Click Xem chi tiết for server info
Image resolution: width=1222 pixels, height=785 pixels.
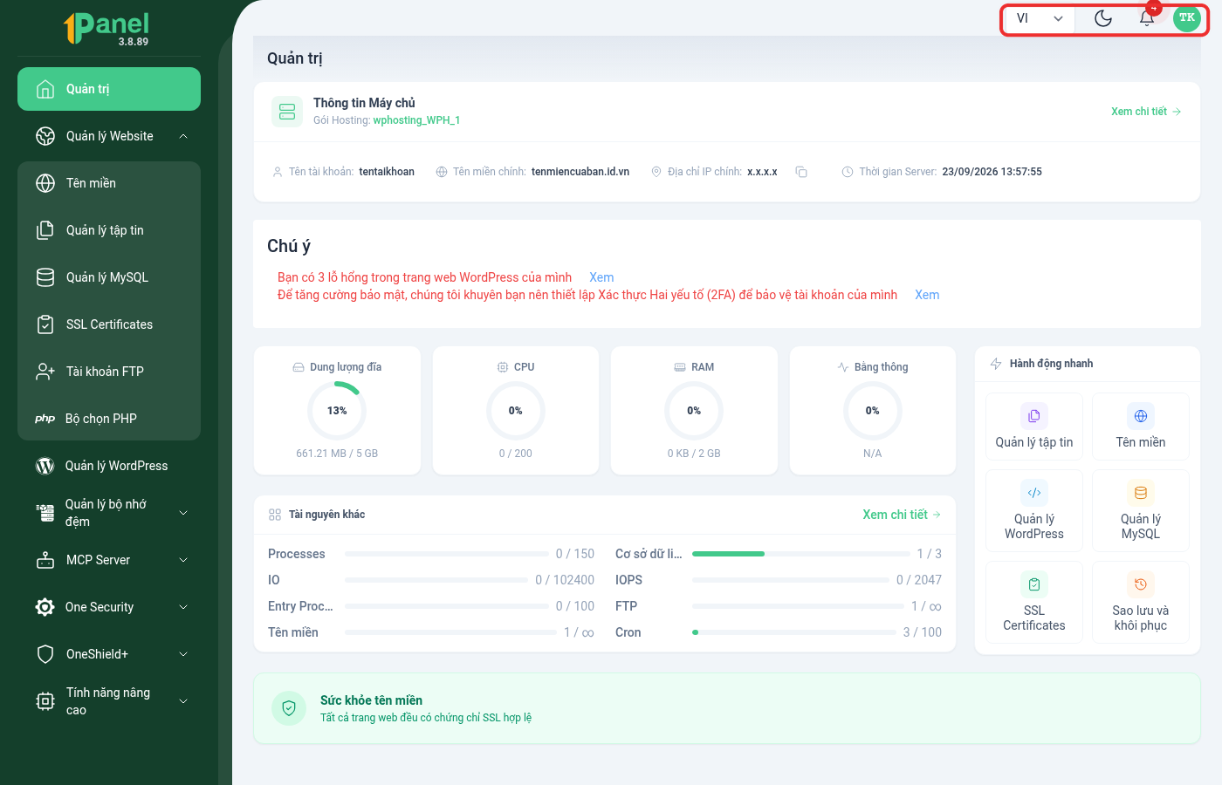[1146, 112]
